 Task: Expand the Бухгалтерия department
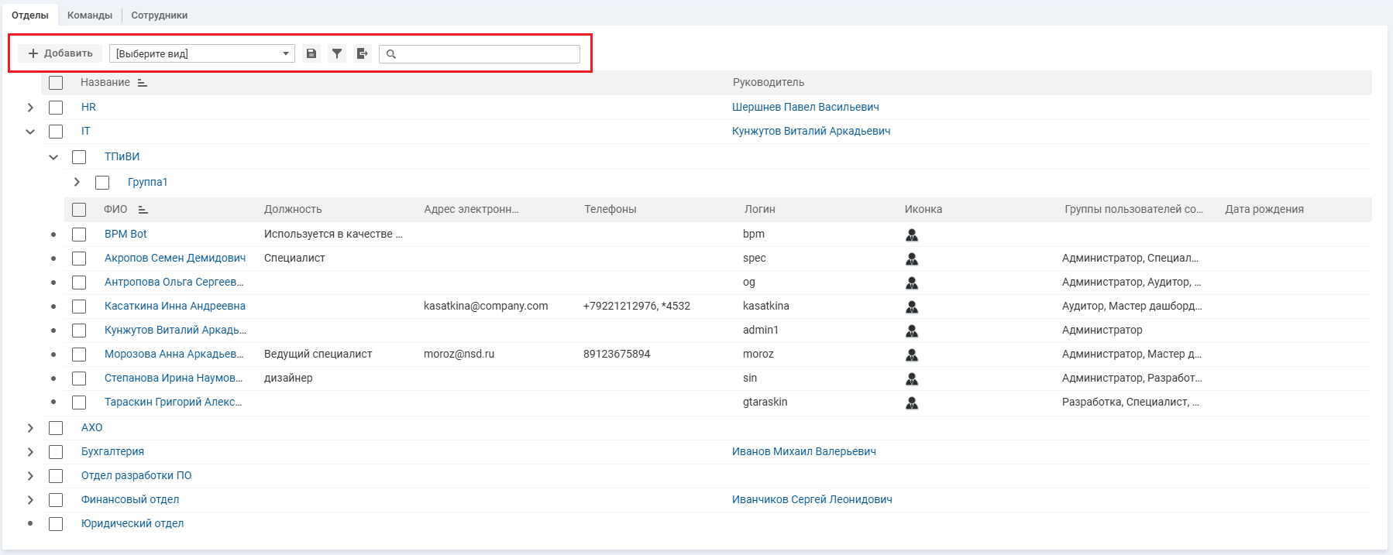30,452
